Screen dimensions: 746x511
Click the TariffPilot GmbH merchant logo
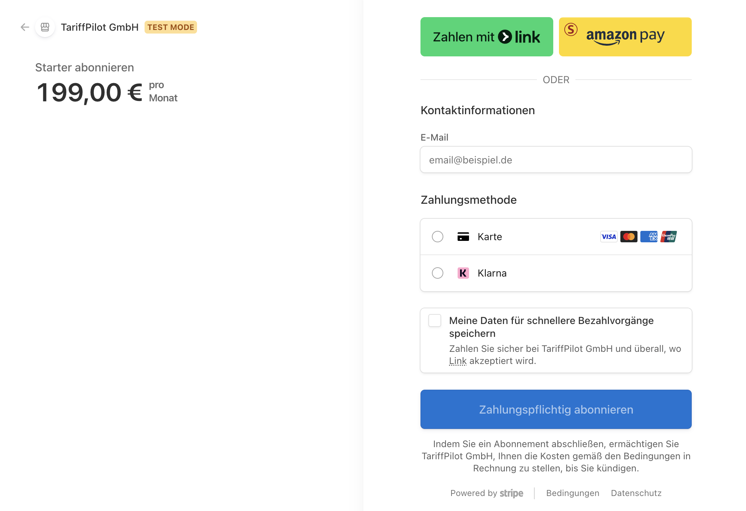pyautogui.click(x=44, y=27)
